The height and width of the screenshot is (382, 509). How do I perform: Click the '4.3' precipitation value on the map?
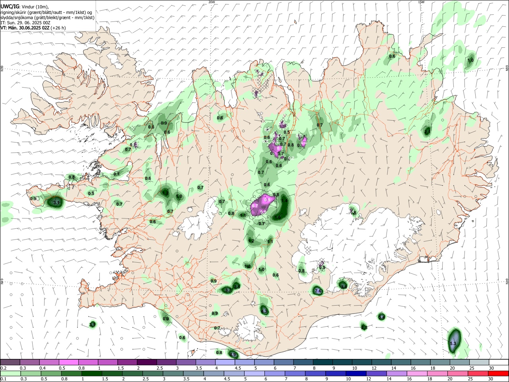(264, 311)
